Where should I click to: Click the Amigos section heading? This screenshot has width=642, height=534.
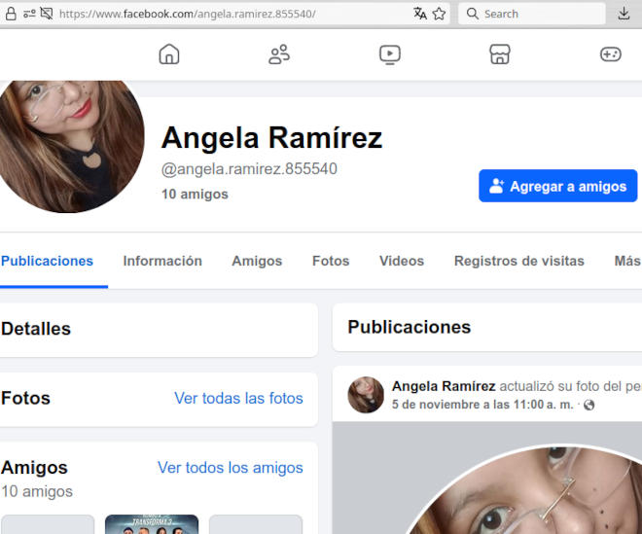[x=34, y=467]
